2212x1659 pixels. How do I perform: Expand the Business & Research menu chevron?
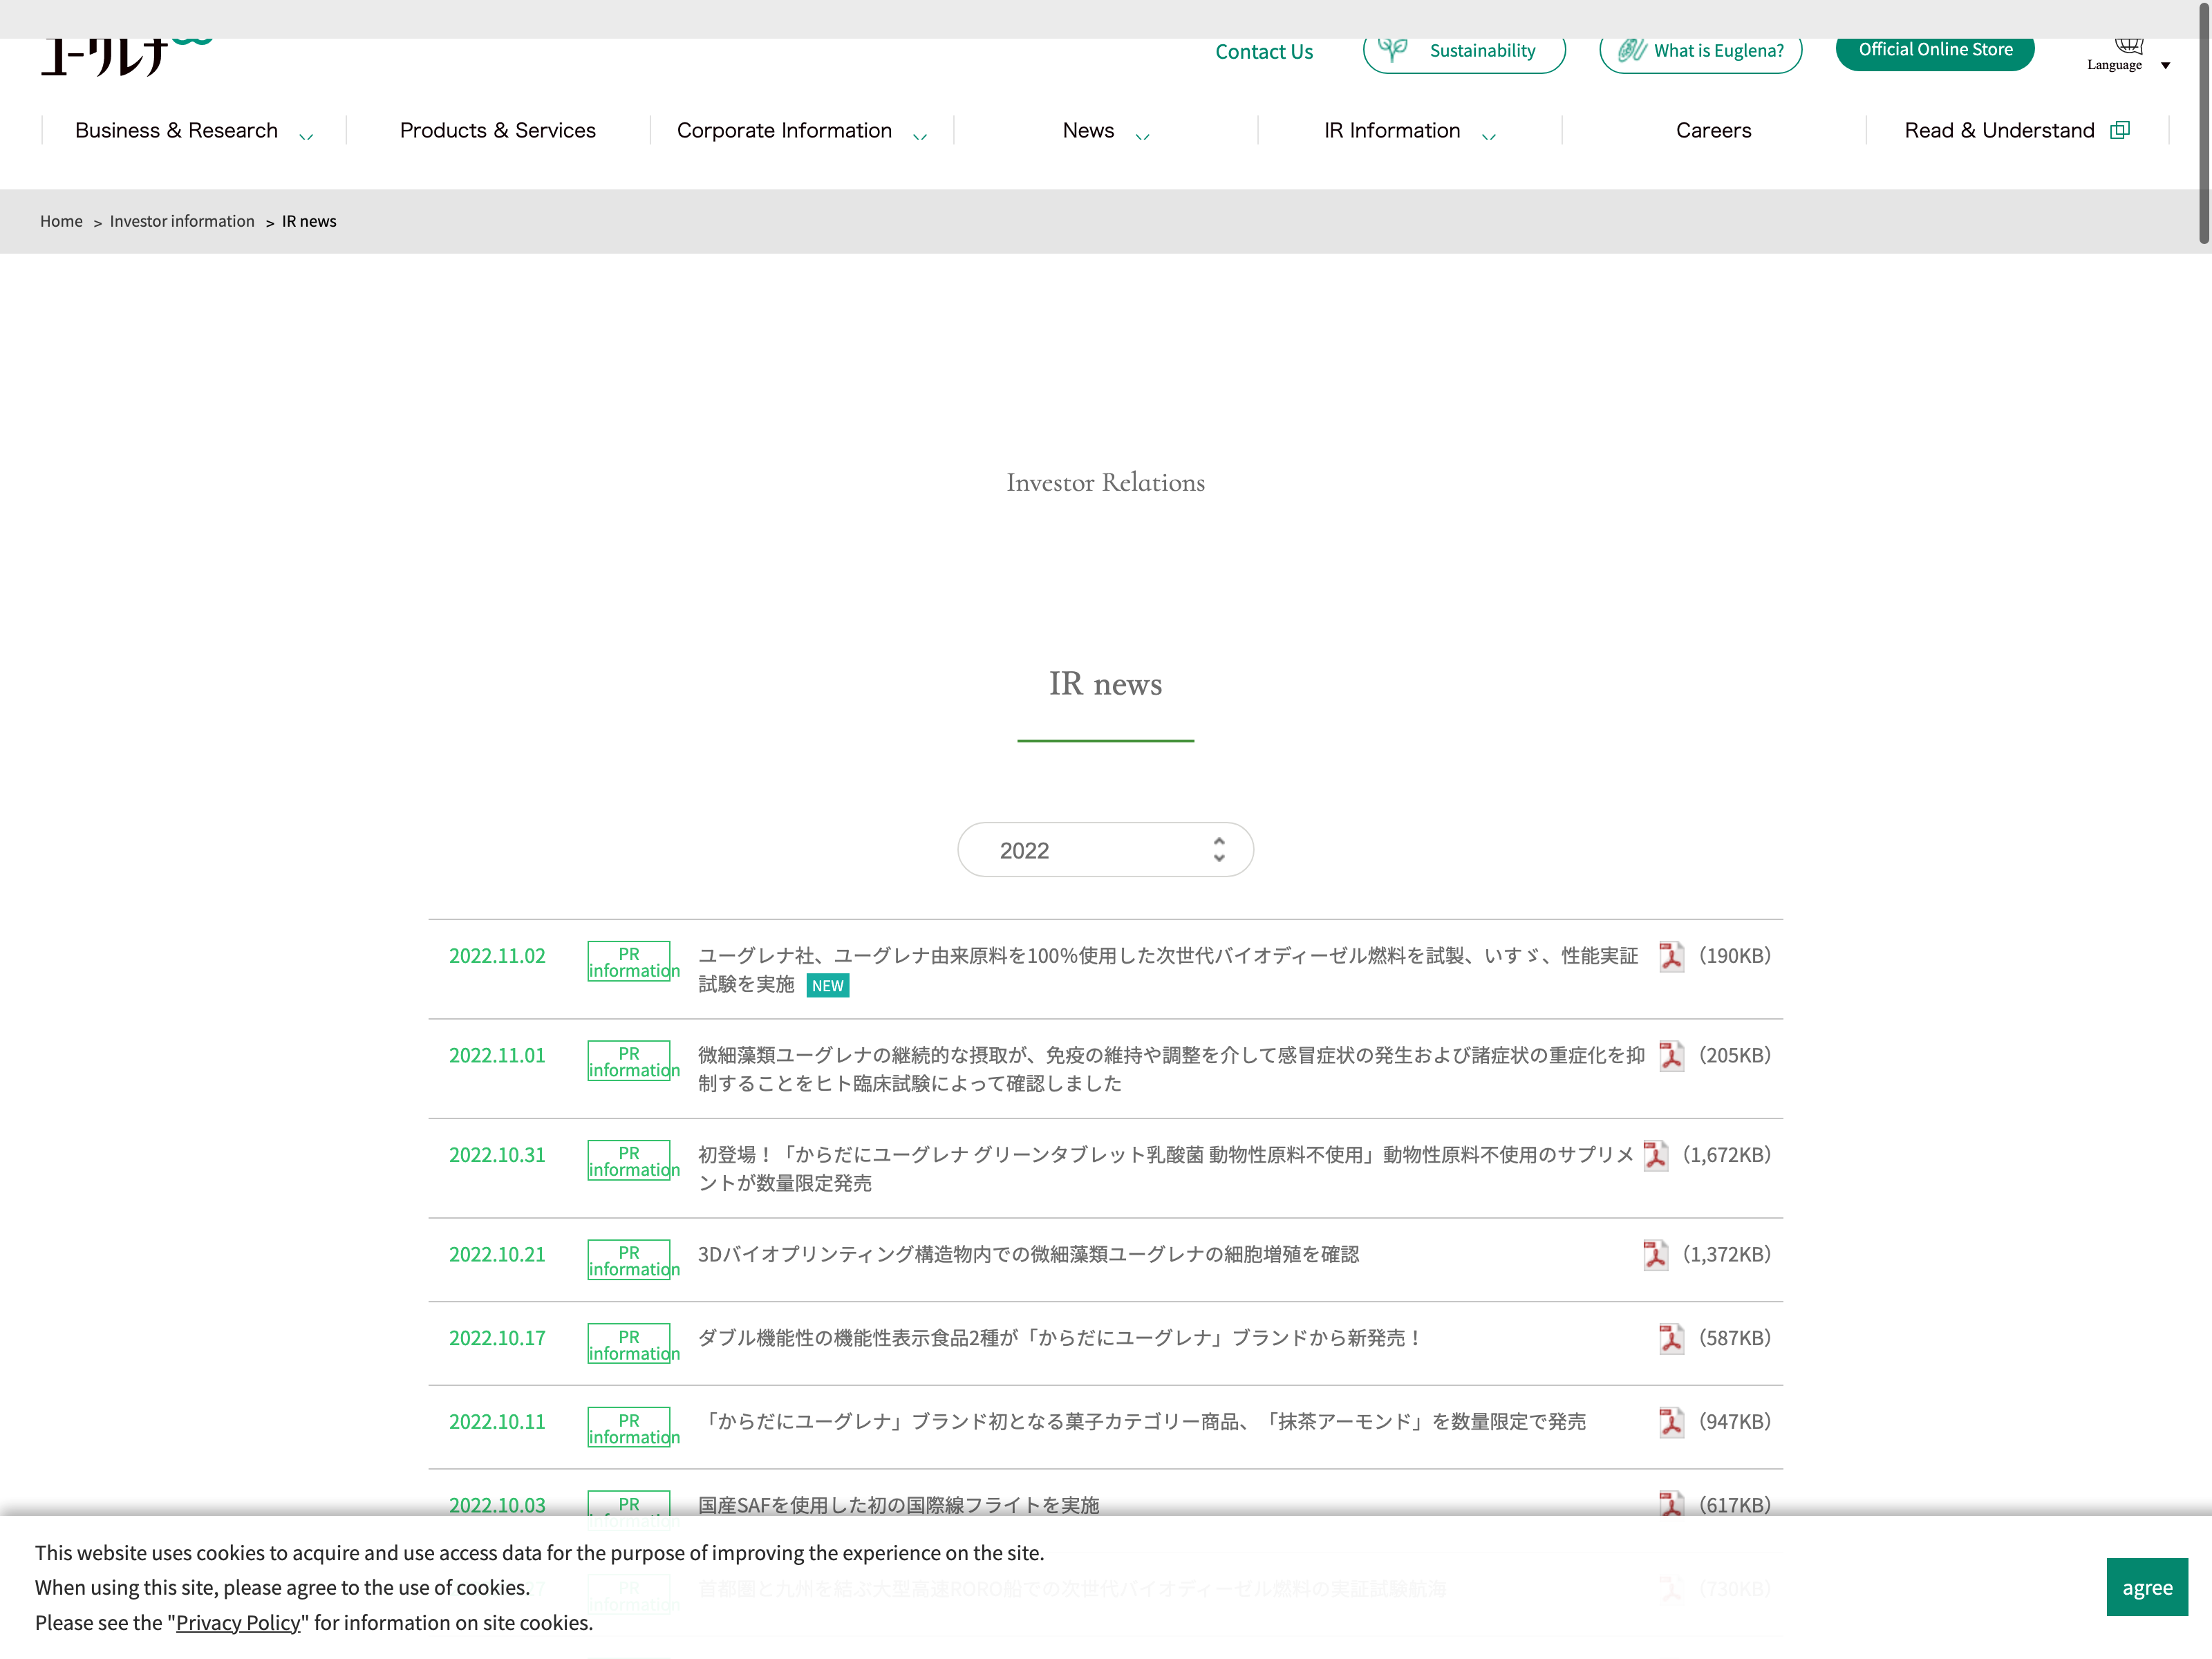tap(306, 135)
